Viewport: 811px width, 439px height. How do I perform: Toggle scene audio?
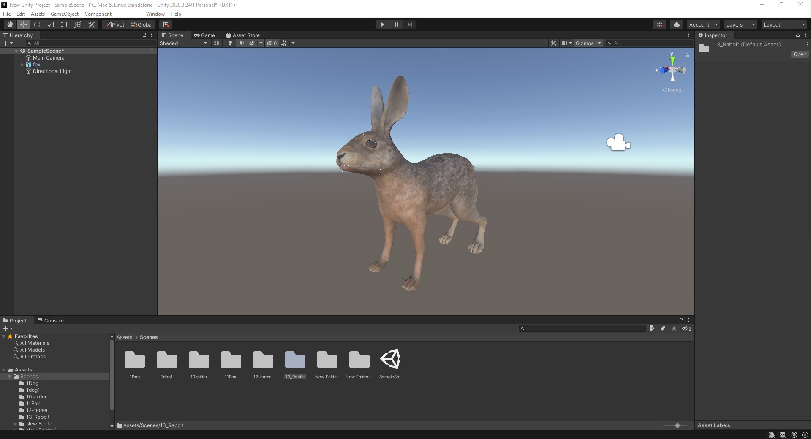pyautogui.click(x=241, y=43)
